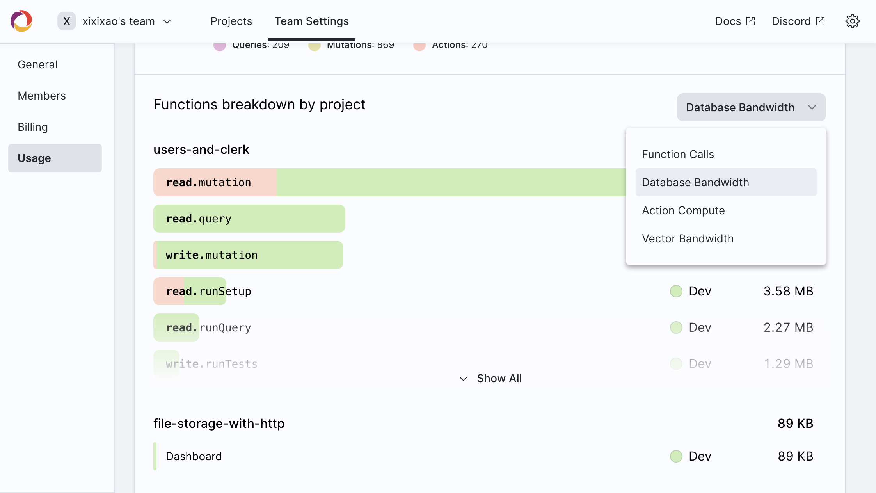This screenshot has width=876, height=493.
Task: Click the Convex logo icon
Action: point(21,21)
